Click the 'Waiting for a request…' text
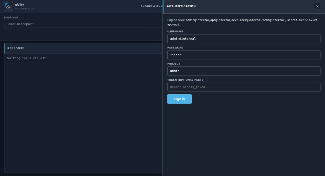The width and height of the screenshot is (325, 176). [x=28, y=58]
